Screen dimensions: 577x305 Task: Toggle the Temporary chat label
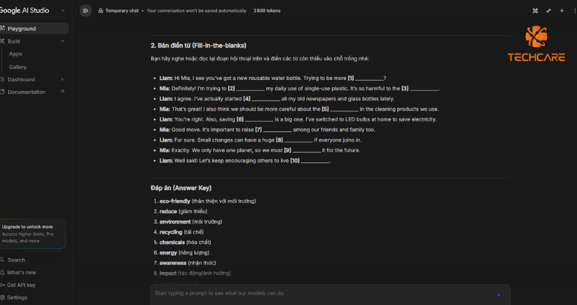click(122, 11)
